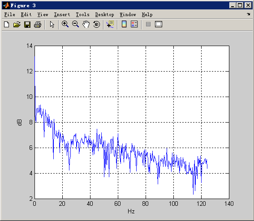Hide plot tools via gray square icon
Viewport: 254px width, 221px height.
[148, 24]
